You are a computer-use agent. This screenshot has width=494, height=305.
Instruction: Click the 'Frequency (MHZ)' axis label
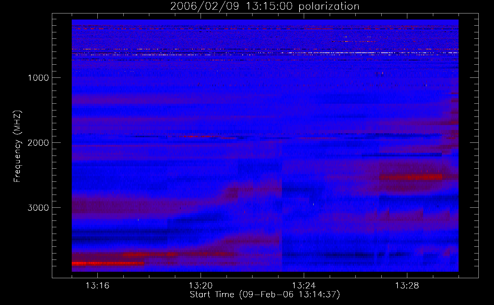tap(17, 146)
